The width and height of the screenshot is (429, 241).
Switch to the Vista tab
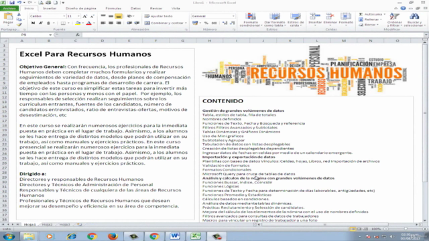(176, 9)
